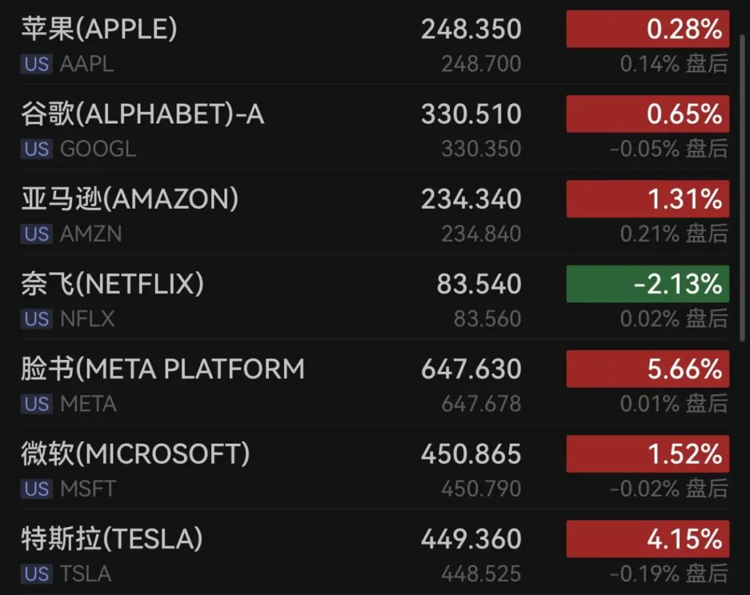Click the US market badge beside TSLA
The image size is (750, 595).
click(36, 574)
